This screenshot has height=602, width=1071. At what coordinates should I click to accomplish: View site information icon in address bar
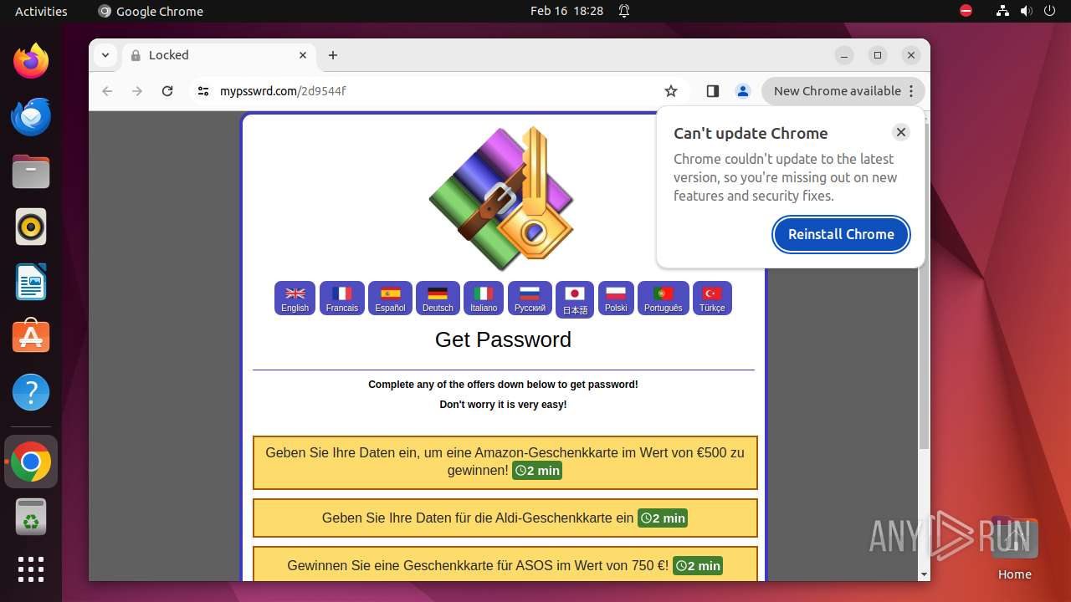coord(203,91)
